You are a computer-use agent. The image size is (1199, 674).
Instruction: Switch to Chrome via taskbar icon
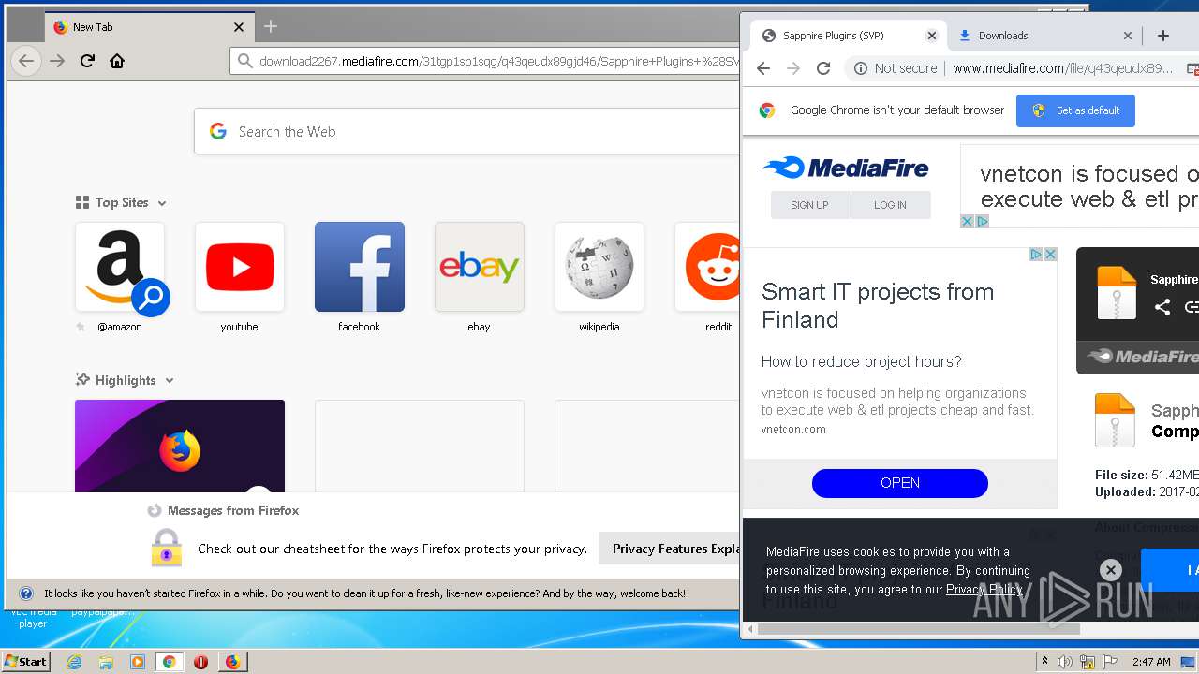pyautogui.click(x=169, y=662)
